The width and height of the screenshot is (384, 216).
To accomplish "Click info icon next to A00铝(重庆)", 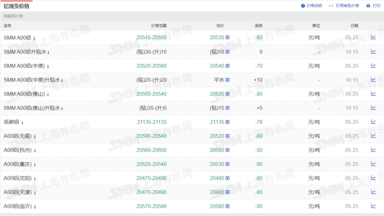I will 35,165.
